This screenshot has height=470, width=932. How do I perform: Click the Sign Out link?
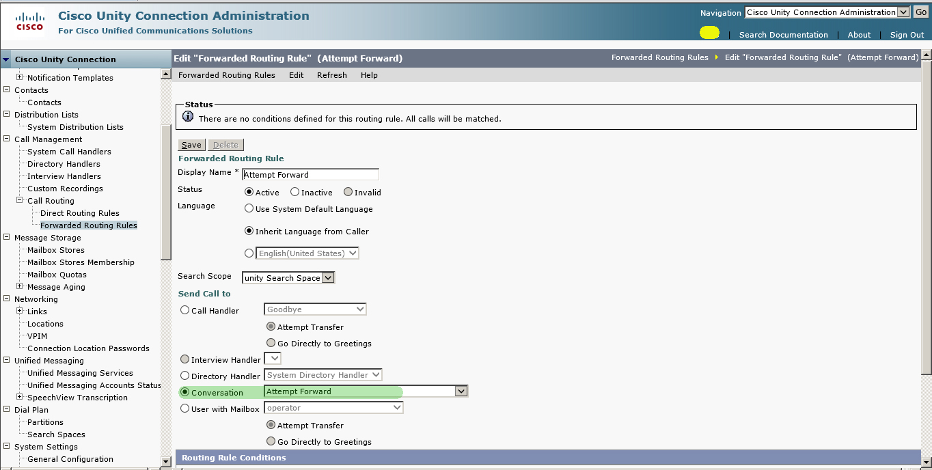(x=906, y=35)
